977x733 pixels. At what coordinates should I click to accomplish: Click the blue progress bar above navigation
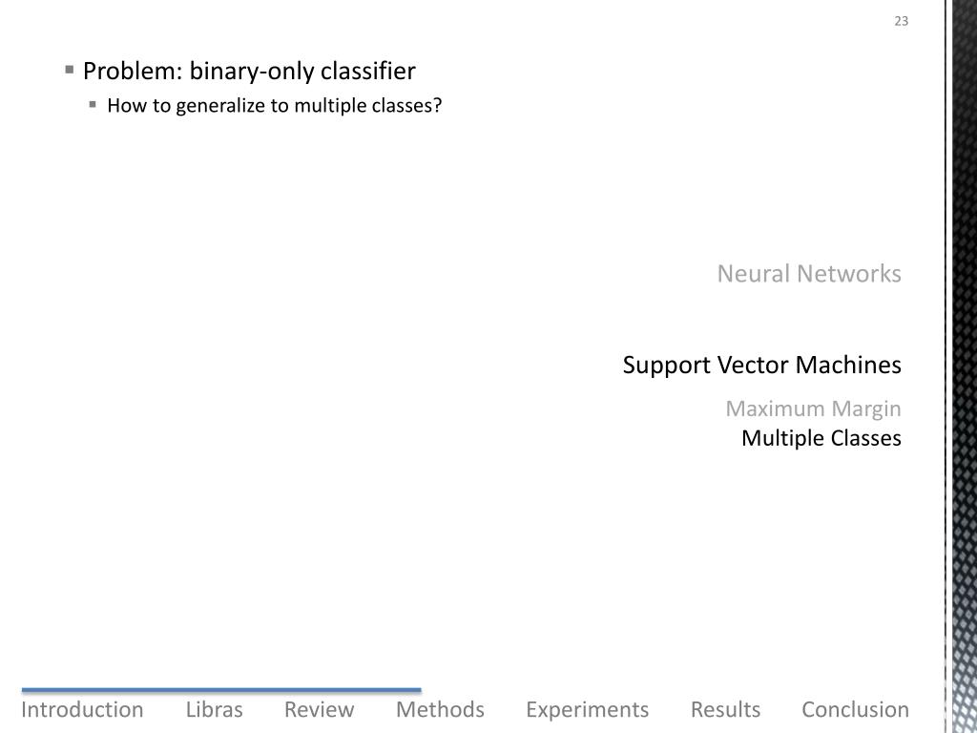click(221, 689)
